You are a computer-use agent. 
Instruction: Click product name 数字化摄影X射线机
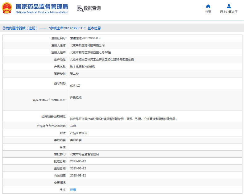pyautogui.click(x=82, y=66)
